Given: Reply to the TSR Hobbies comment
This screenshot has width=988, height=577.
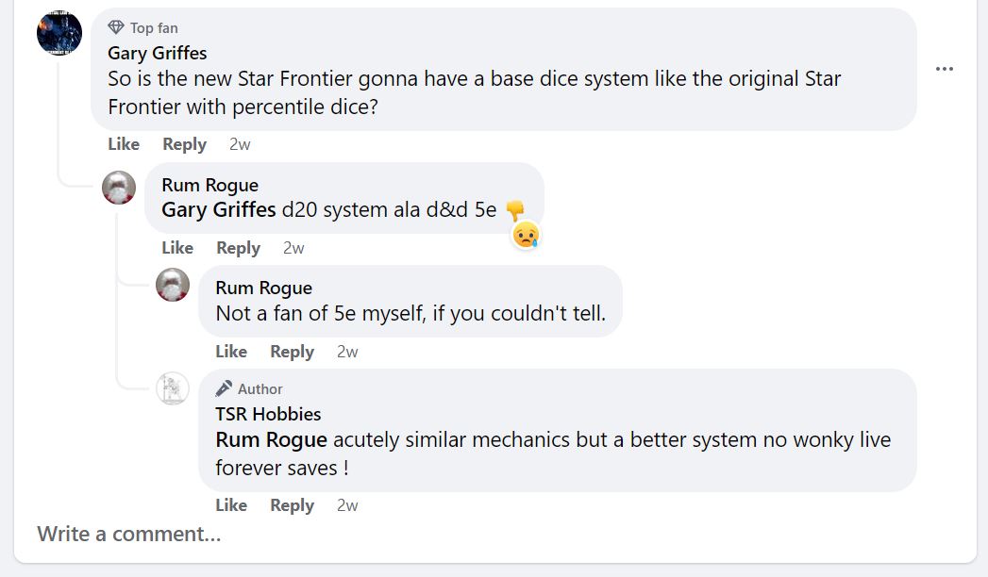Looking at the screenshot, I should point(292,505).
